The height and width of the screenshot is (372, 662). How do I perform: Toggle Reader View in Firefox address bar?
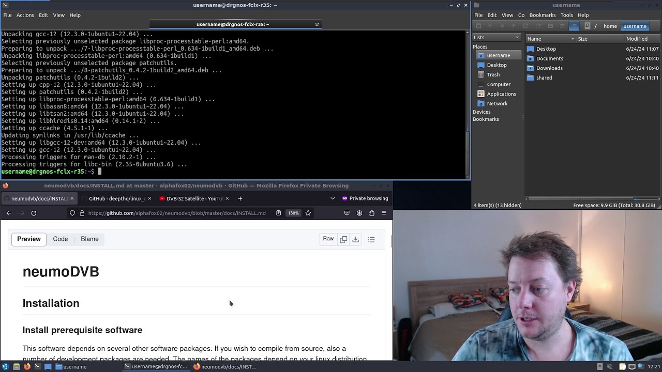point(278,213)
